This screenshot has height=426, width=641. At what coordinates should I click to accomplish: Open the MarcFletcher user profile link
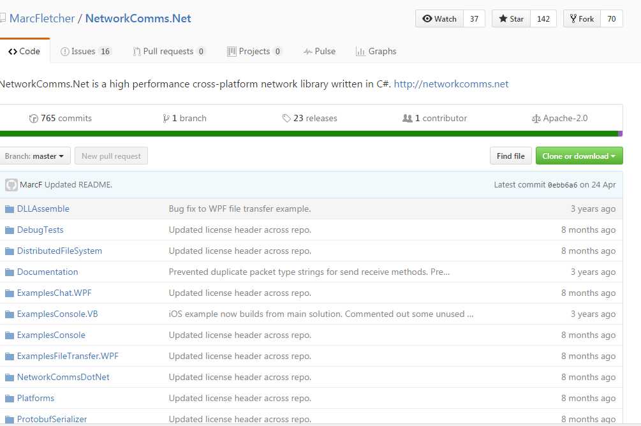[42, 18]
